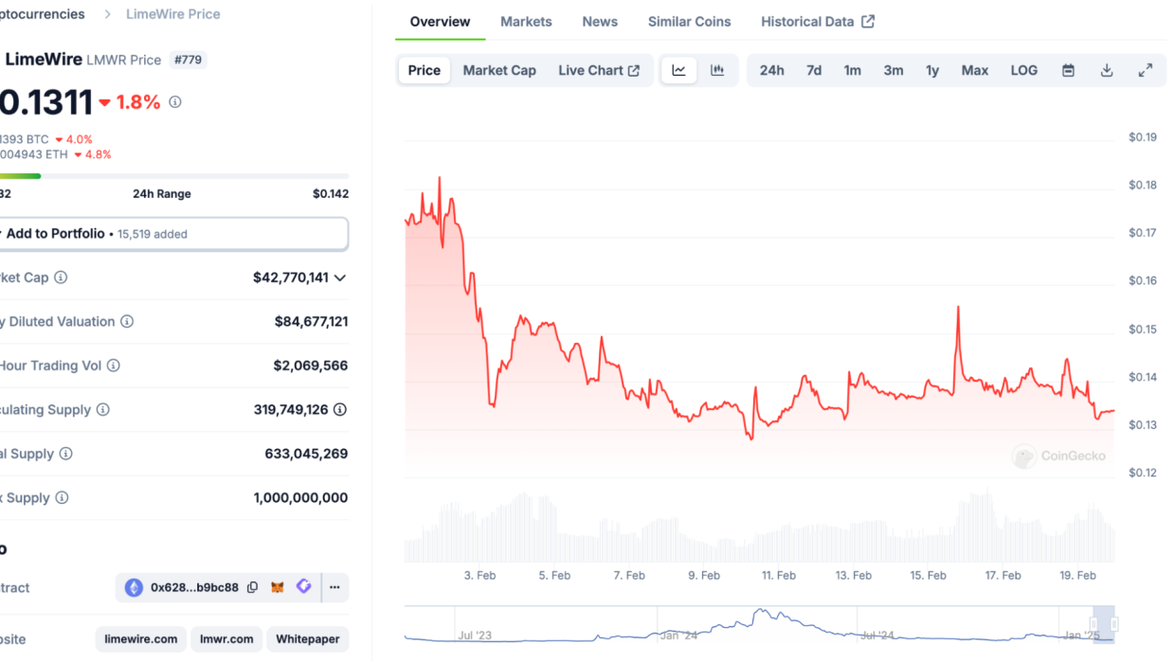The height and width of the screenshot is (661, 1175).
Task: Click right handle of chart navigator
Action: [x=1114, y=624]
